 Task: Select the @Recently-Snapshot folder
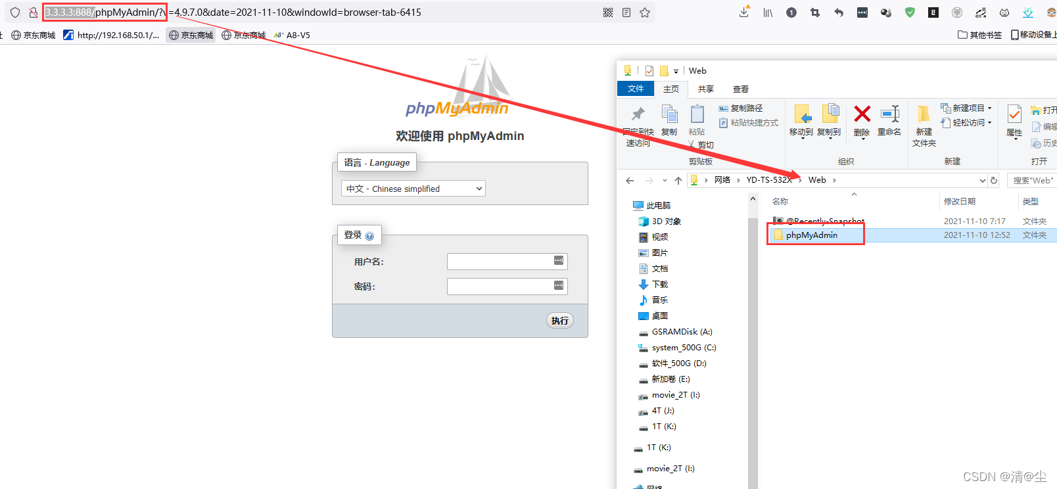819,221
